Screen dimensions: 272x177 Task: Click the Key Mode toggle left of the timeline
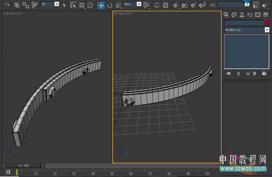[8, 172]
